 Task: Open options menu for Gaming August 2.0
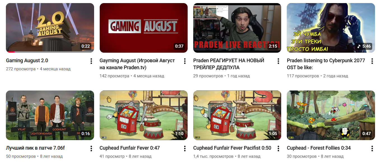91,61
